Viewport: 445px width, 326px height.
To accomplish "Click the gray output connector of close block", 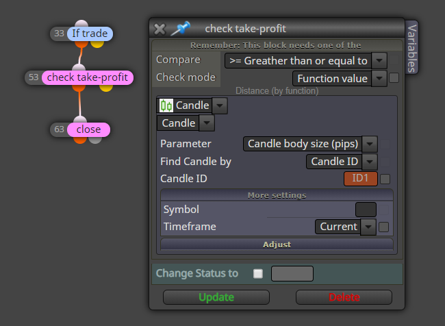I will point(95,140).
